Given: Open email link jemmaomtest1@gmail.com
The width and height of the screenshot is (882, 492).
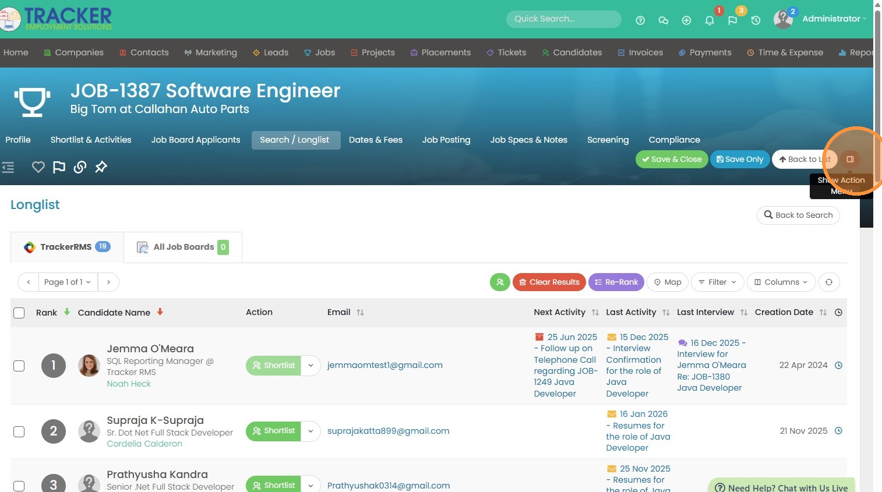Looking at the screenshot, I should (x=384, y=365).
